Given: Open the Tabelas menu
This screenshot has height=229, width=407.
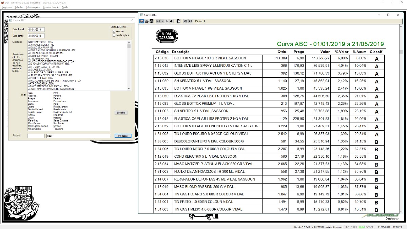Looking at the screenshot, I should (x=19, y=7).
